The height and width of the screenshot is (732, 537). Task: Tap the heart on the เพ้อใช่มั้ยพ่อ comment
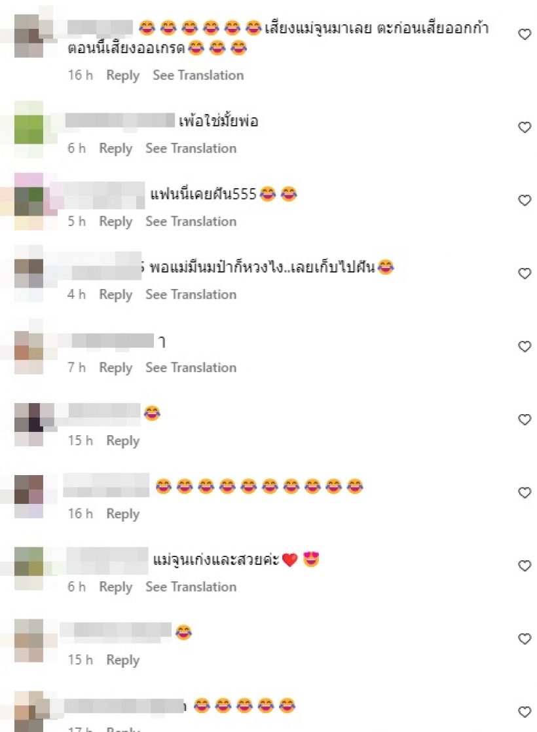coord(525,127)
